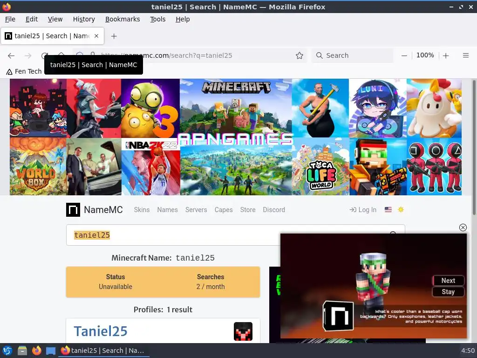Click the Firefox forward arrow button
Viewport: 477px width, 358px height.
coord(28,55)
